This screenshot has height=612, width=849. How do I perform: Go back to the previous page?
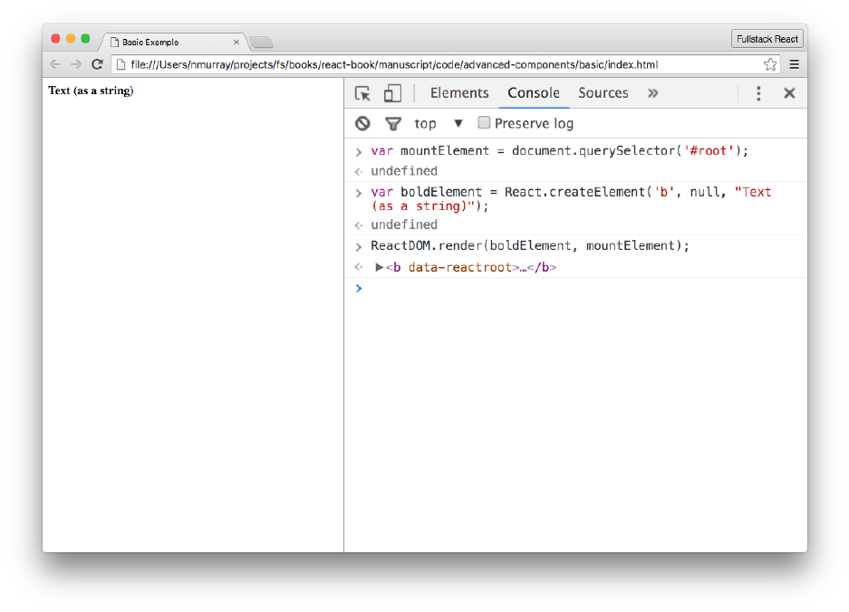click(55, 64)
